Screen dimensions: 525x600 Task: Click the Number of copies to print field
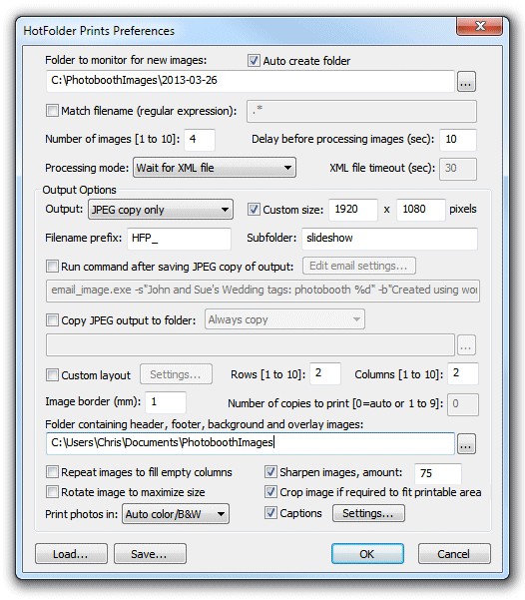463,404
